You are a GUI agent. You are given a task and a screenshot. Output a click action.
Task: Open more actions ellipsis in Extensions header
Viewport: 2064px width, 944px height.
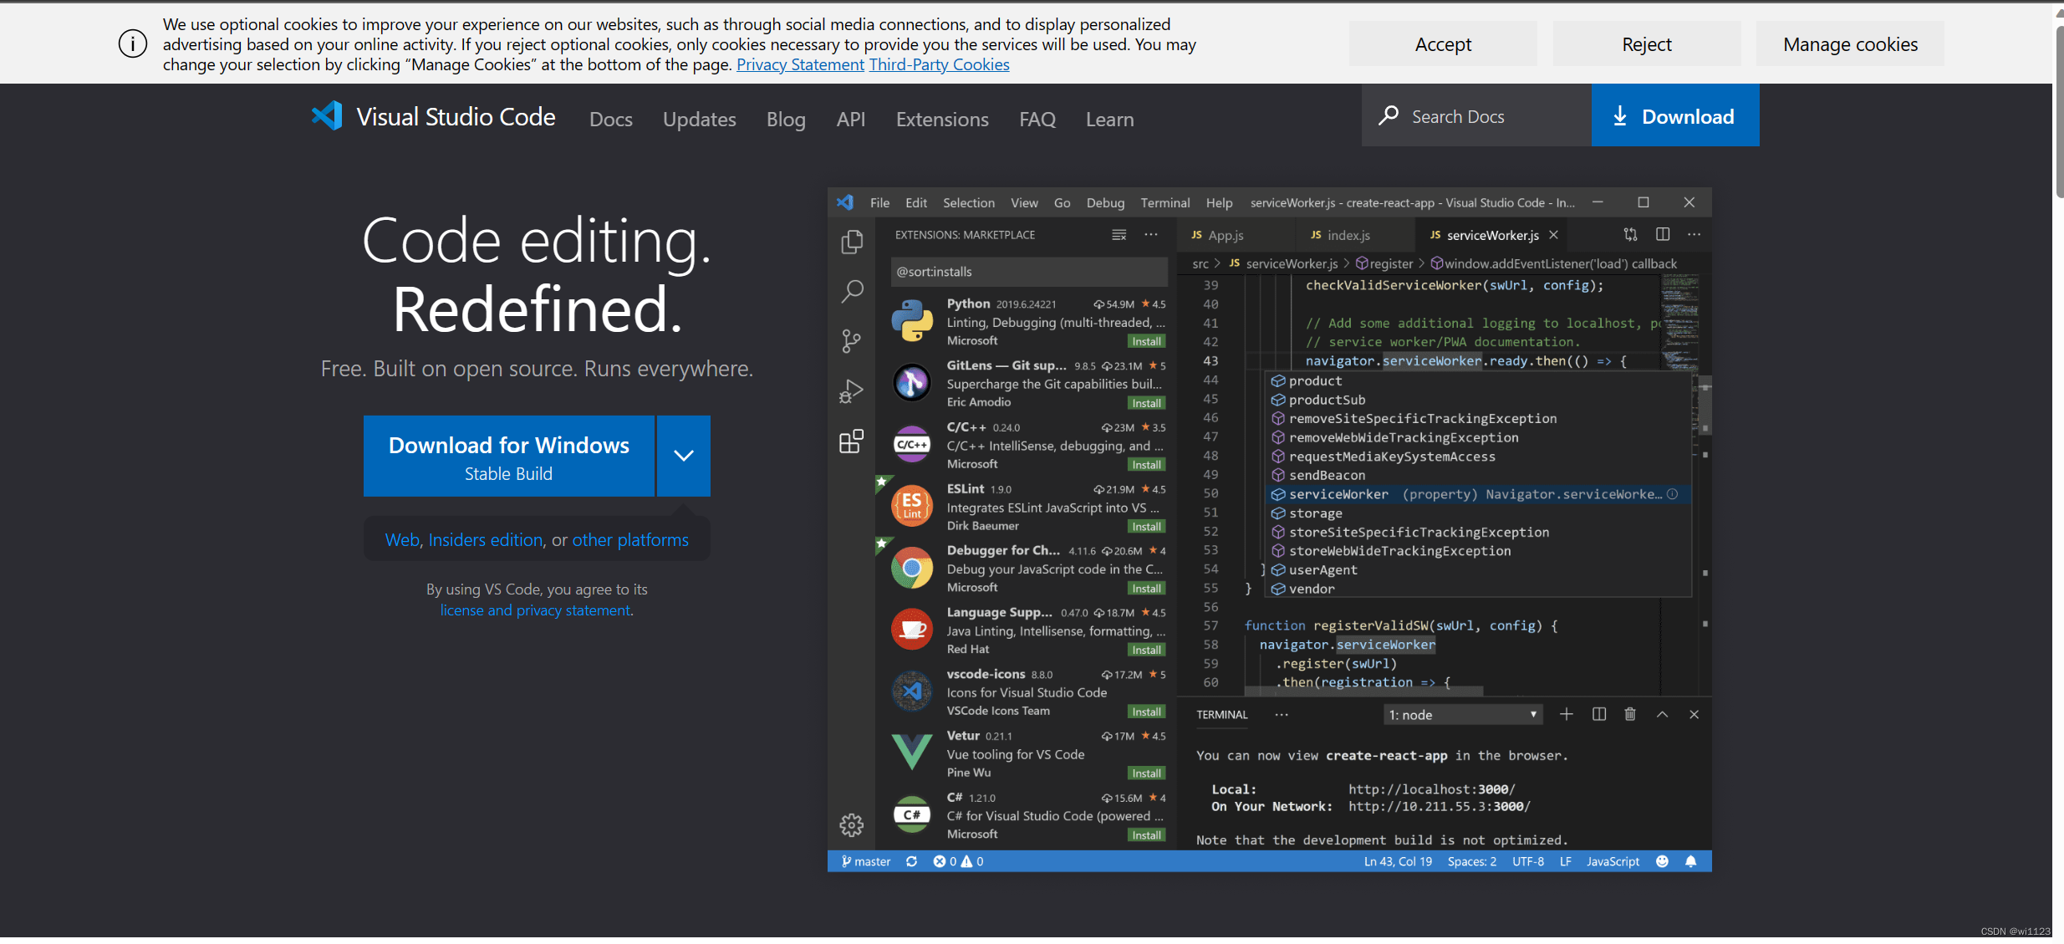(1151, 235)
